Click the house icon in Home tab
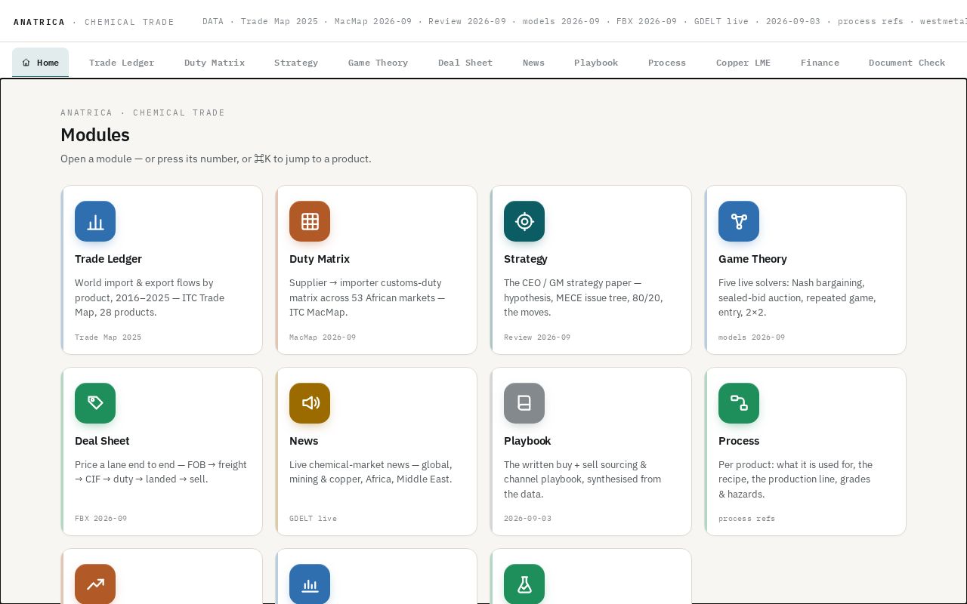967x604 pixels. [x=26, y=63]
